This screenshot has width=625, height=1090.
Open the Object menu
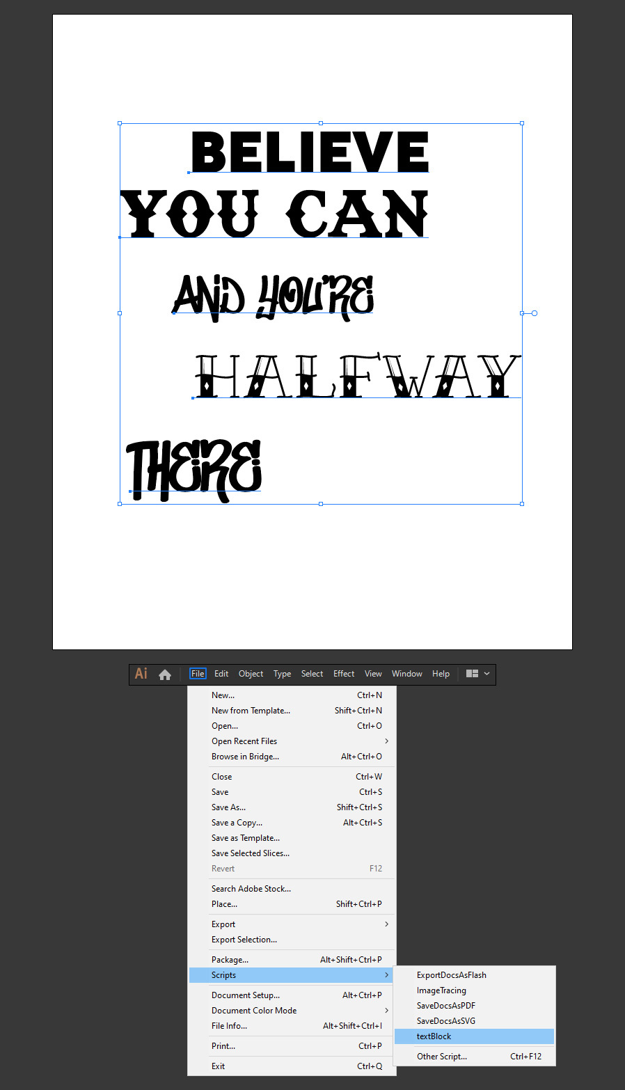point(251,674)
